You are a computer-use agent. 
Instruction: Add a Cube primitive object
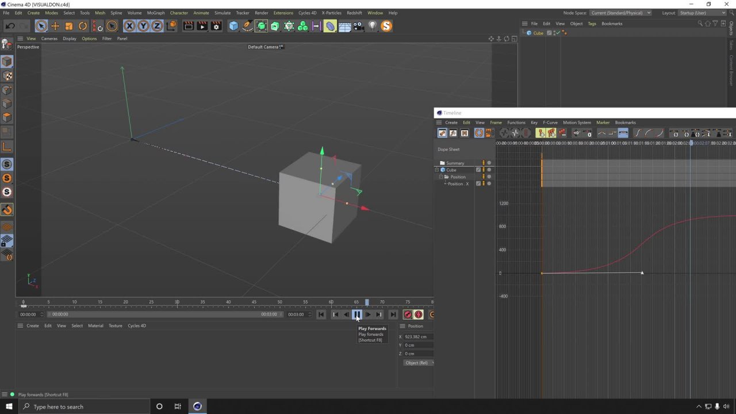click(233, 26)
